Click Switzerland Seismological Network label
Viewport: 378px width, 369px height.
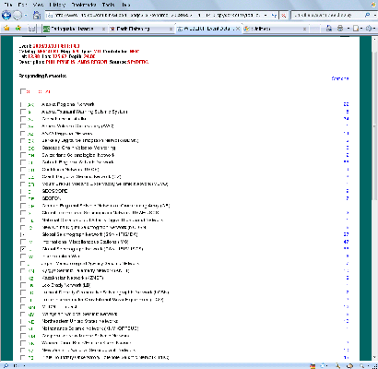(78, 155)
